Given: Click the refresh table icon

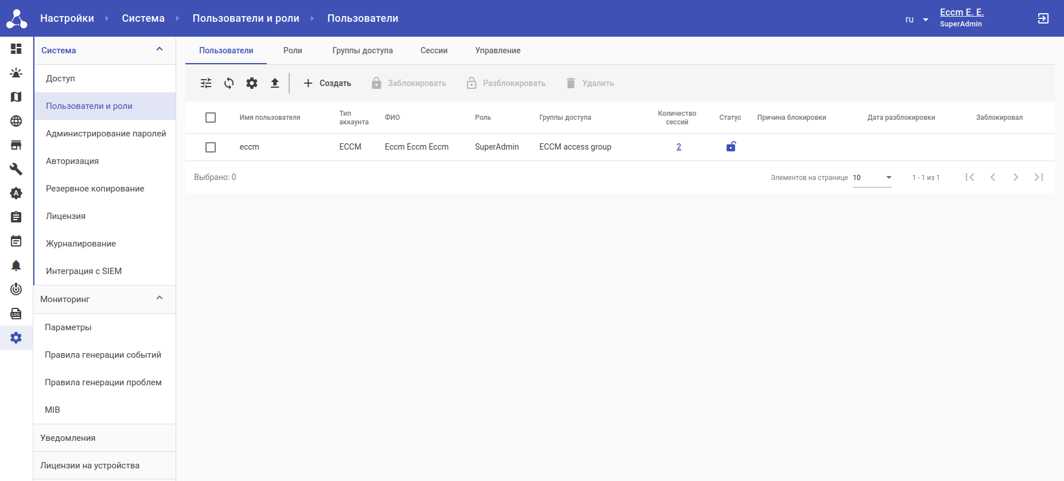Looking at the screenshot, I should click(229, 83).
